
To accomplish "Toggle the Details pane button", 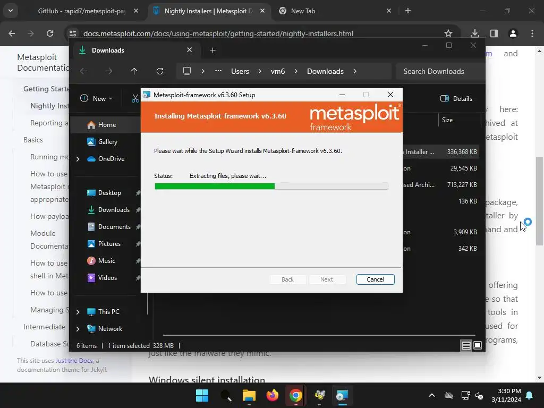I will coord(456,98).
